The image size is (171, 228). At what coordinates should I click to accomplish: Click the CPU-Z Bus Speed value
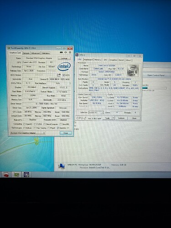(x=97, y=104)
